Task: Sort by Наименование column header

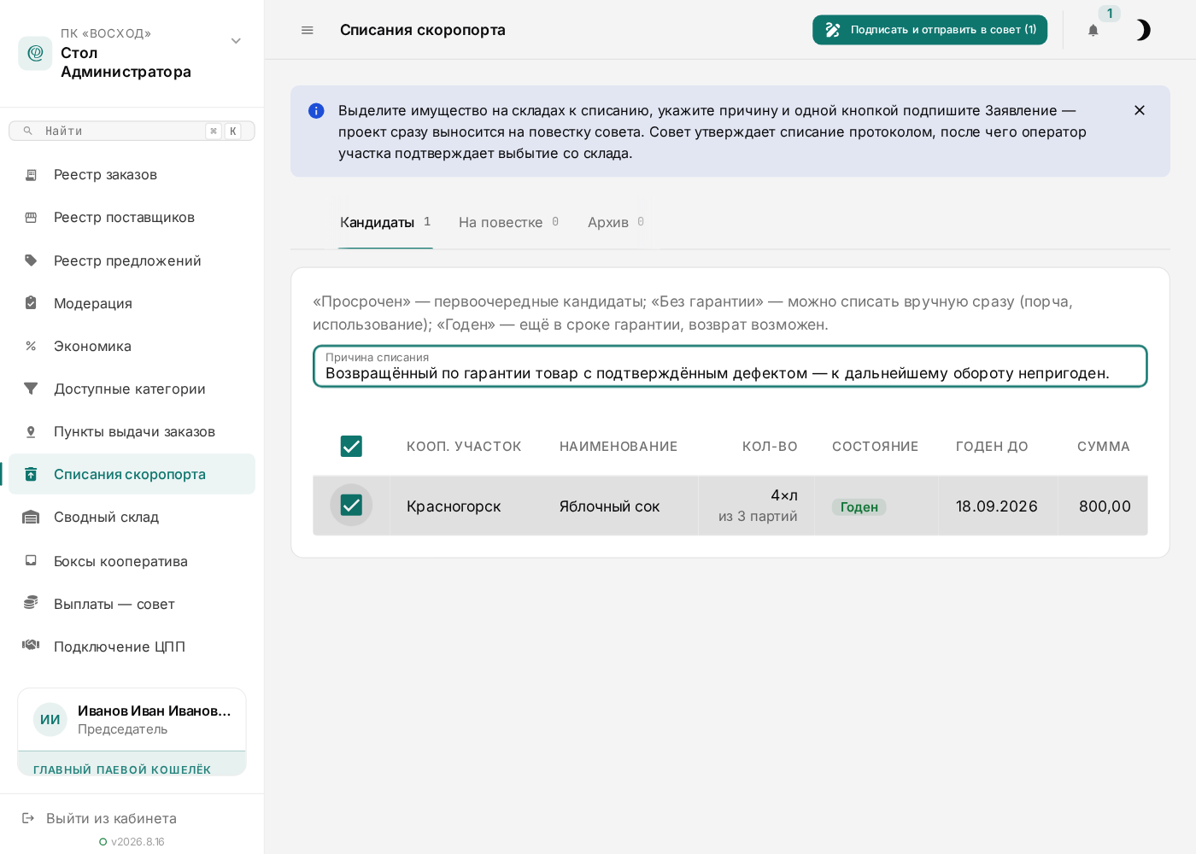Action: point(619,446)
